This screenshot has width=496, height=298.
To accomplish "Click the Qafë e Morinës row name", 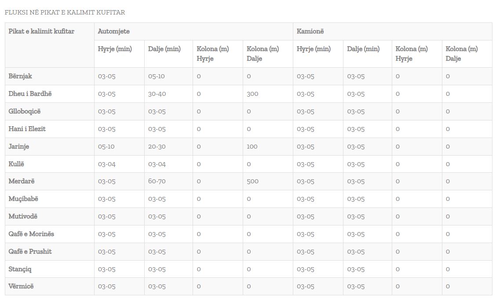I will point(31,234).
